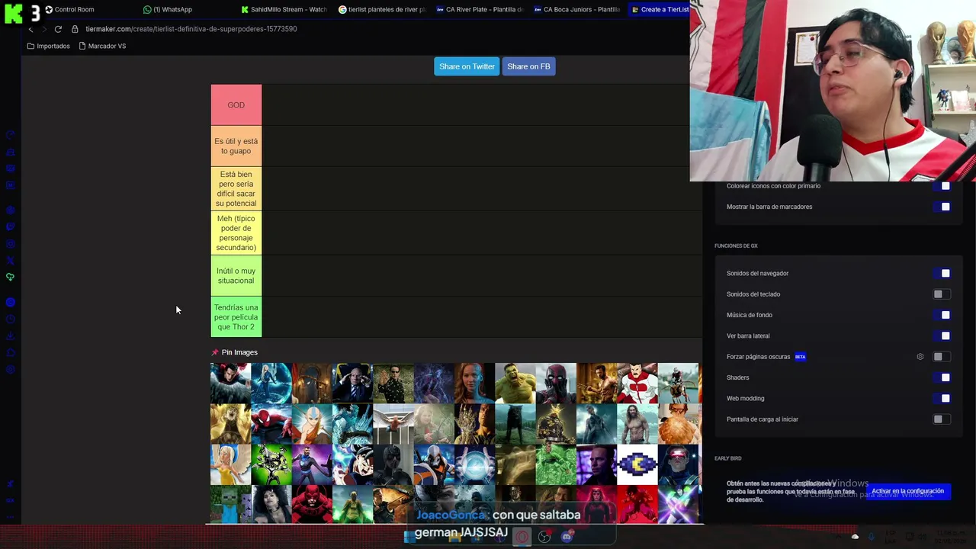Click 'Tendrías una peor película que Thor 2' label
976x549 pixels.
(x=236, y=317)
